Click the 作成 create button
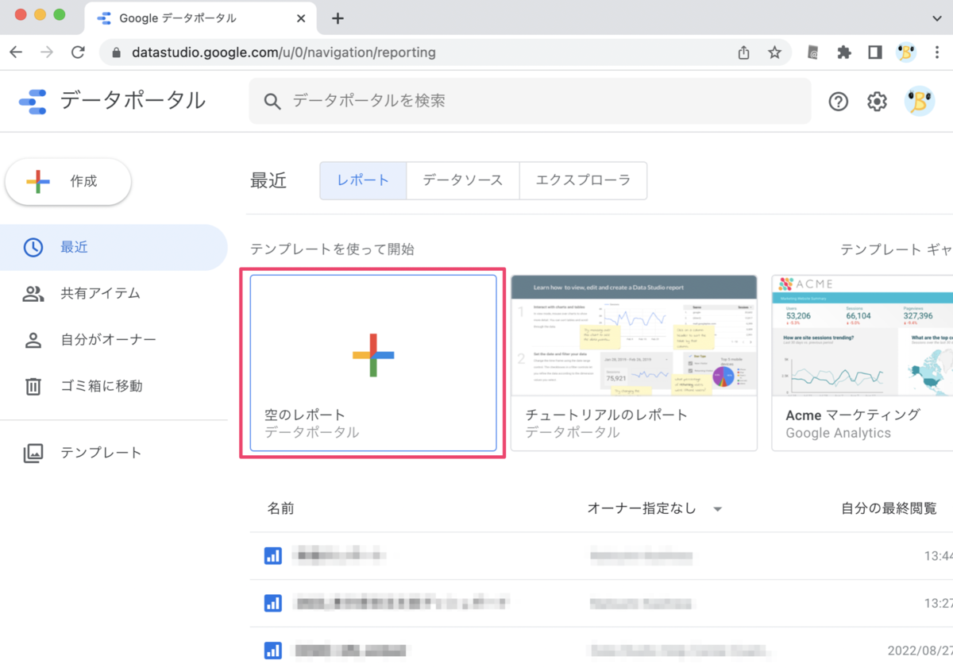 (68, 182)
